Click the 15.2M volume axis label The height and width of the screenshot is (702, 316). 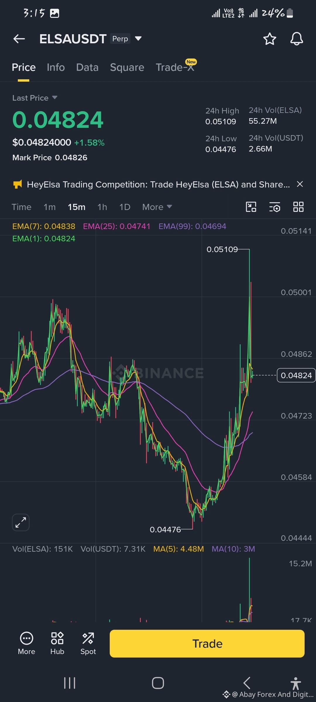point(300,564)
